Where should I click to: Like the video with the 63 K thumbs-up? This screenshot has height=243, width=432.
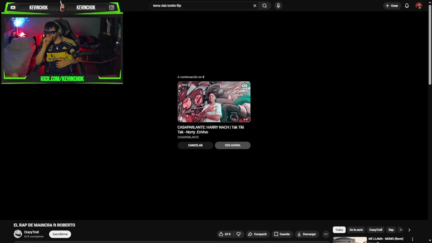click(225, 234)
